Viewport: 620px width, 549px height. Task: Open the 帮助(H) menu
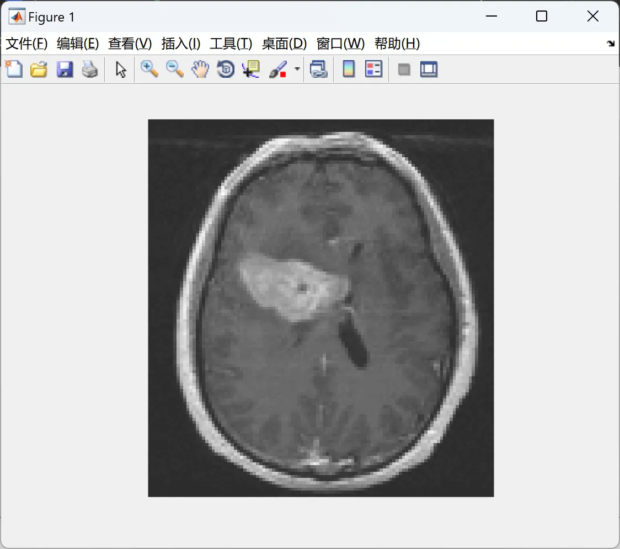tap(397, 44)
